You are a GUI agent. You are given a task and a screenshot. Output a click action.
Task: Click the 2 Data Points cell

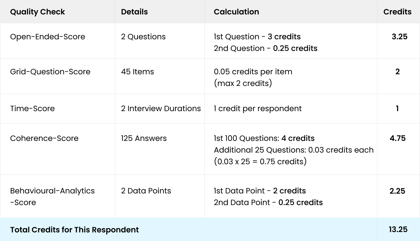point(146,191)
